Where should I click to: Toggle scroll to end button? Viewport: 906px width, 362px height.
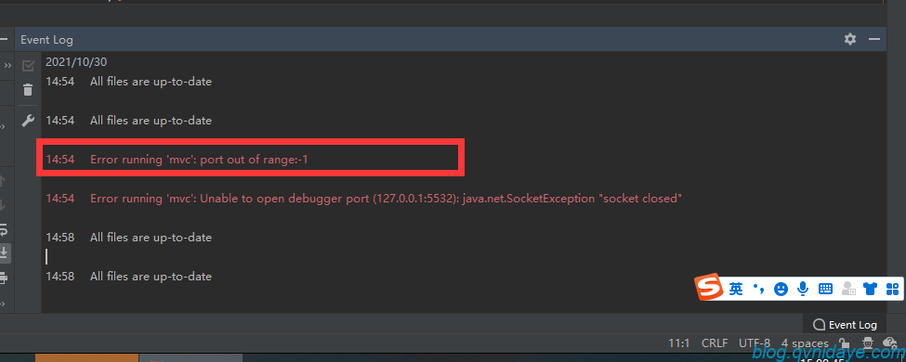tap(4, 252)
